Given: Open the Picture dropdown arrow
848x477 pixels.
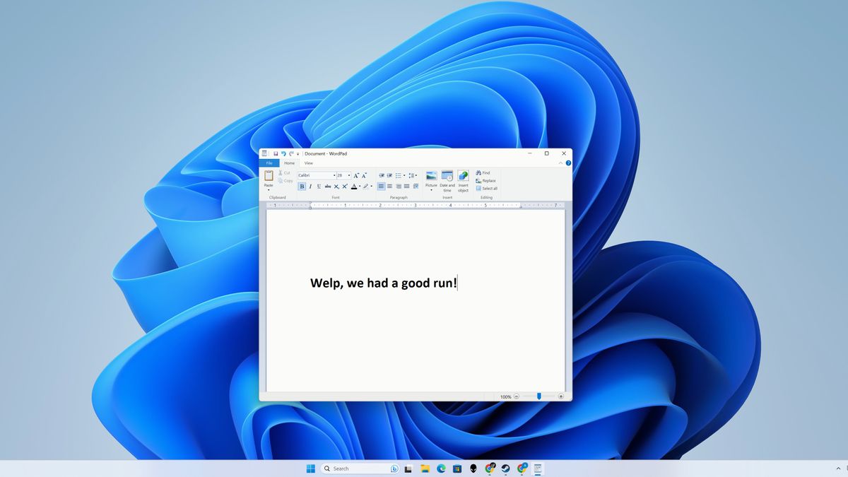Looking at the screenshot, I should pos(431,190).
